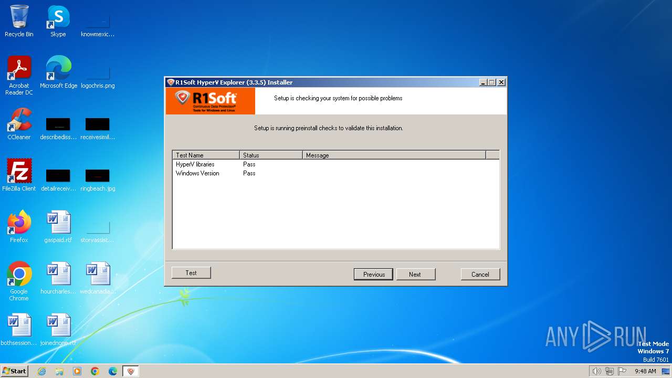Open Action Center flag icon
672x378 pixels.
point(622,371)
